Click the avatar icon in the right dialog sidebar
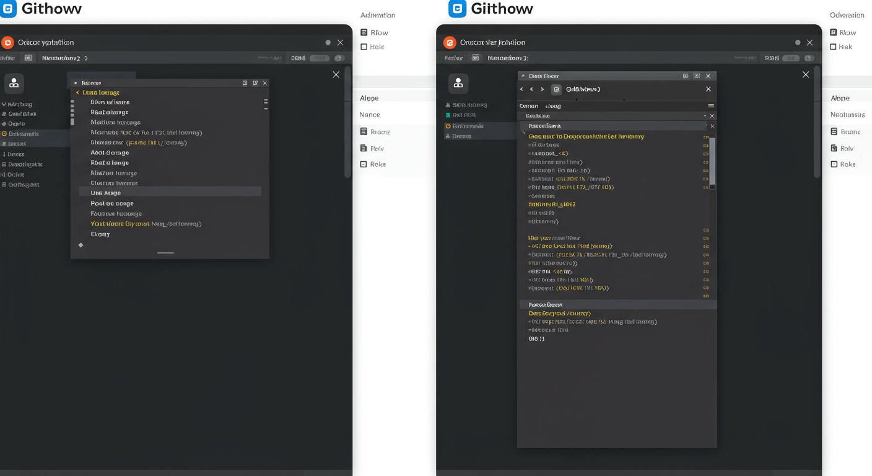This screenshot has width=872, height=476. pos(458,82)
